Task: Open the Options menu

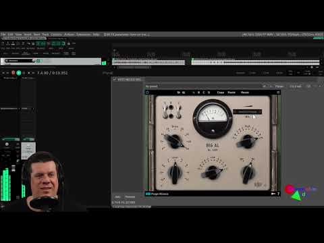Action: point(56,34)
